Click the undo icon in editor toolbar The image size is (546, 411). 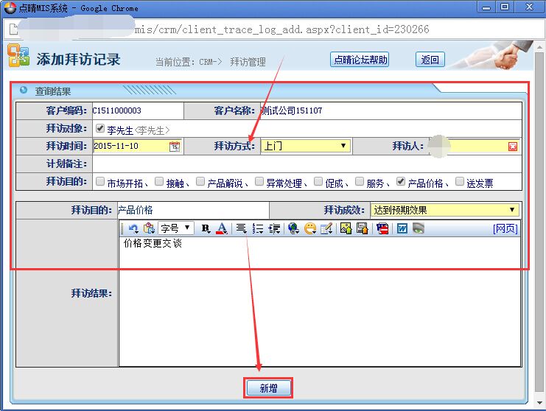(x=133, y=228)
